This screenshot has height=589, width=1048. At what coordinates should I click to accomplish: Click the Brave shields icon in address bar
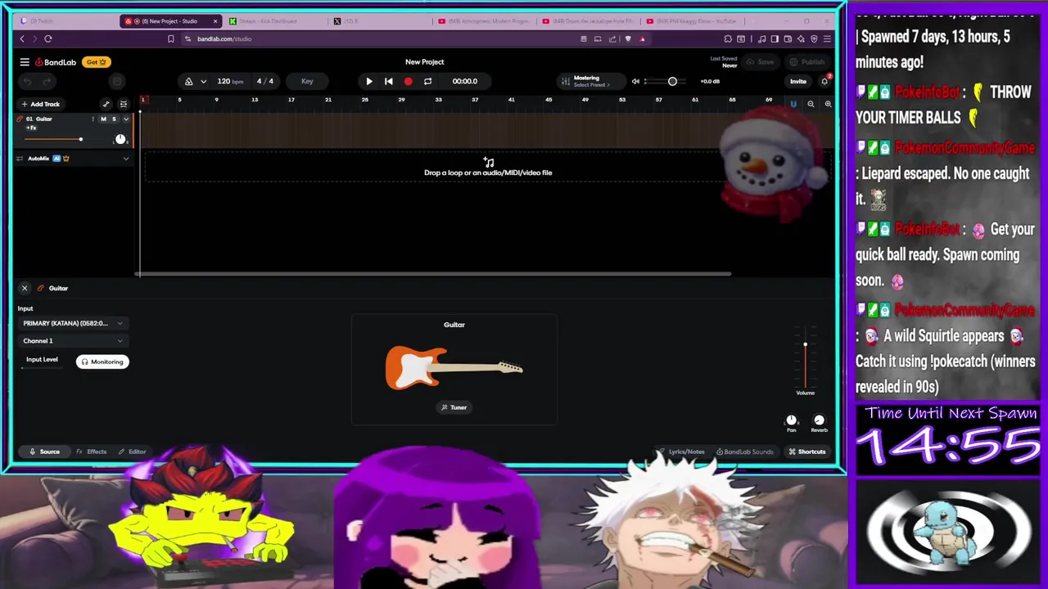coord(628,38)
